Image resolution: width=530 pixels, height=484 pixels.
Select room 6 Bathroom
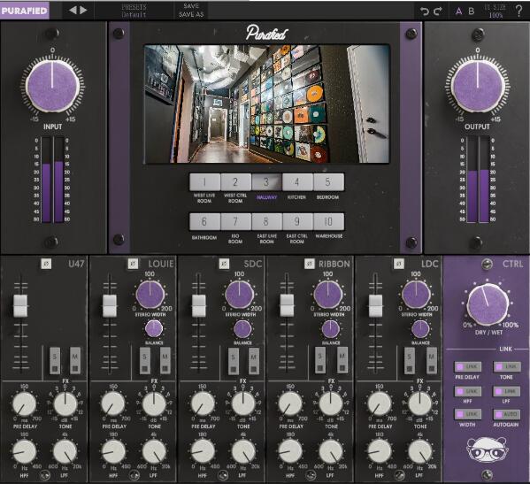point(204,221)
